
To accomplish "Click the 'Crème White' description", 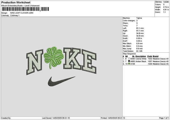I will [141, 59].
